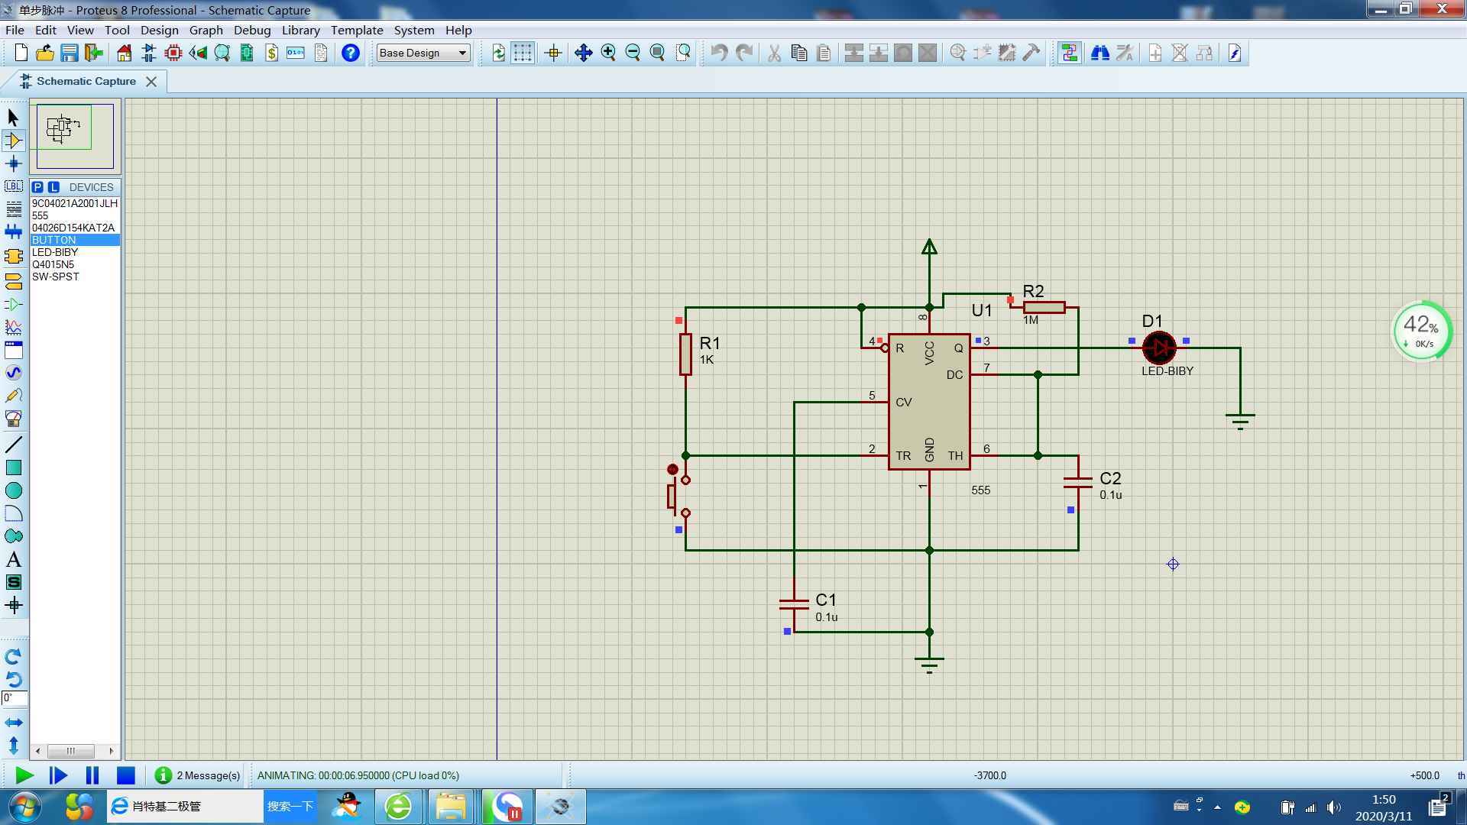This screenshot has height=825, width=1467.
Task: Open the Debug menu
Action: [x=251, y=30]
